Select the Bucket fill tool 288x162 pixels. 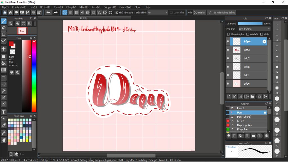point(3,63)
